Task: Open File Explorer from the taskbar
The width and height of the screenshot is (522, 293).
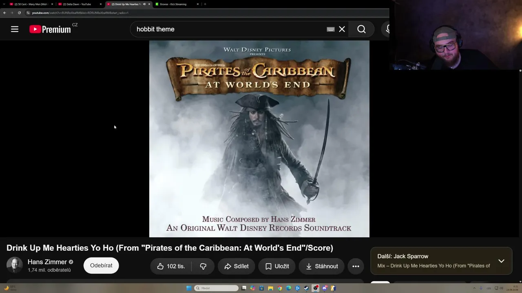Action: pyautogui.click(x=270, y=288)
